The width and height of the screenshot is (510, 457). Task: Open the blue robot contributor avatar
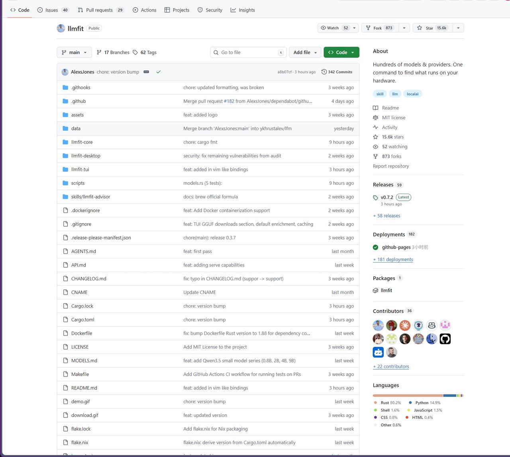tap(379, 352)
